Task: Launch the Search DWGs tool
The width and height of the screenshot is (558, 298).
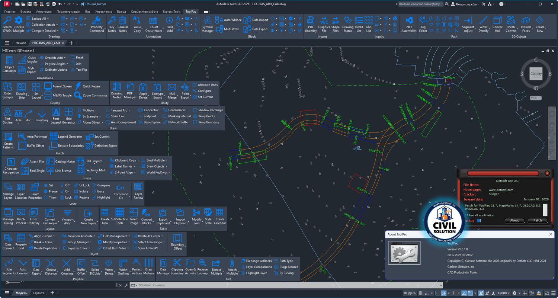Action: pyautogui.click(x=7, y=24)
